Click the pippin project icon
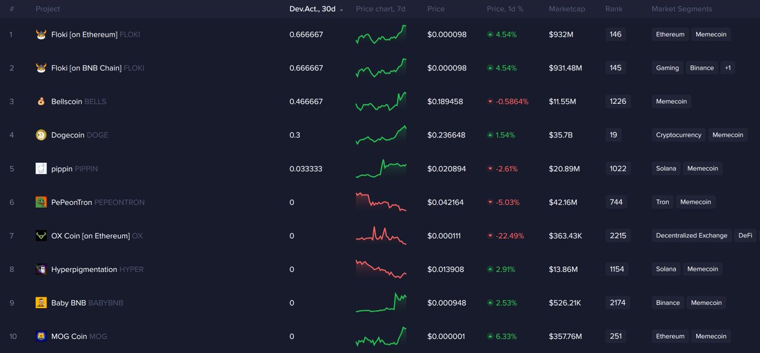 click(x=41, y=169)
